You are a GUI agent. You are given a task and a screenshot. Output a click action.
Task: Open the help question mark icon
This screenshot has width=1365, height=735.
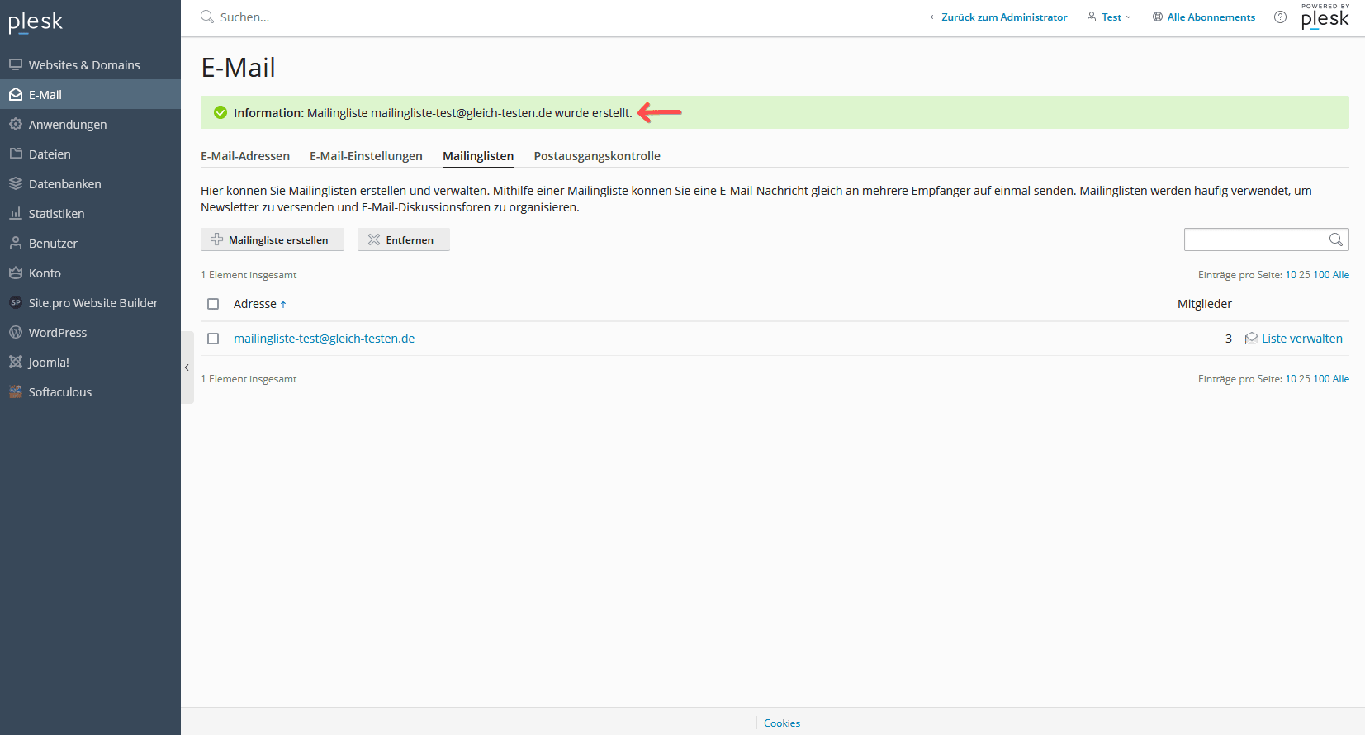[x=1280, y=17]
